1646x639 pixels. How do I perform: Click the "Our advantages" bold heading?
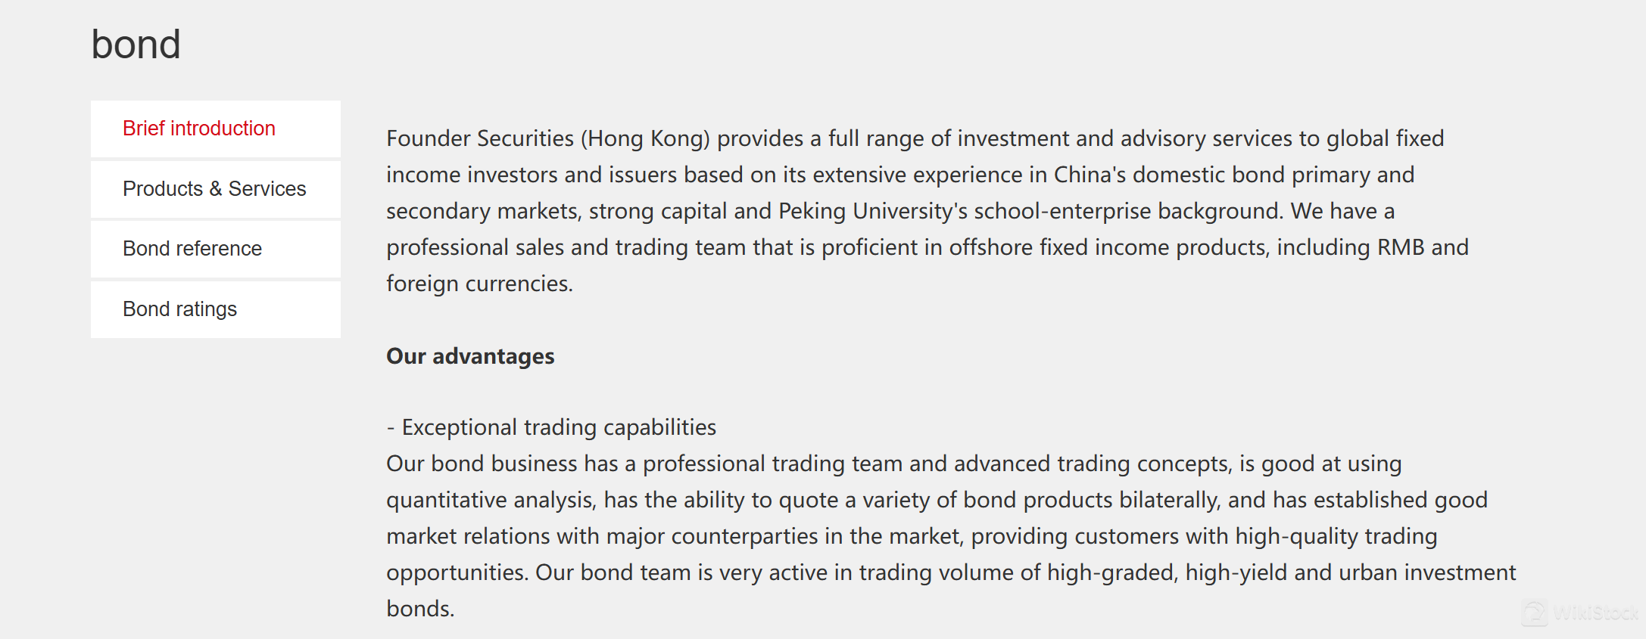(470, 356)
